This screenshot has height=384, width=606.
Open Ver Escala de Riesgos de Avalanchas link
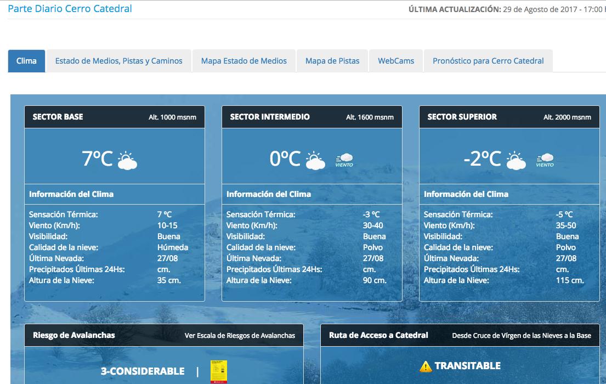(240, 336)
